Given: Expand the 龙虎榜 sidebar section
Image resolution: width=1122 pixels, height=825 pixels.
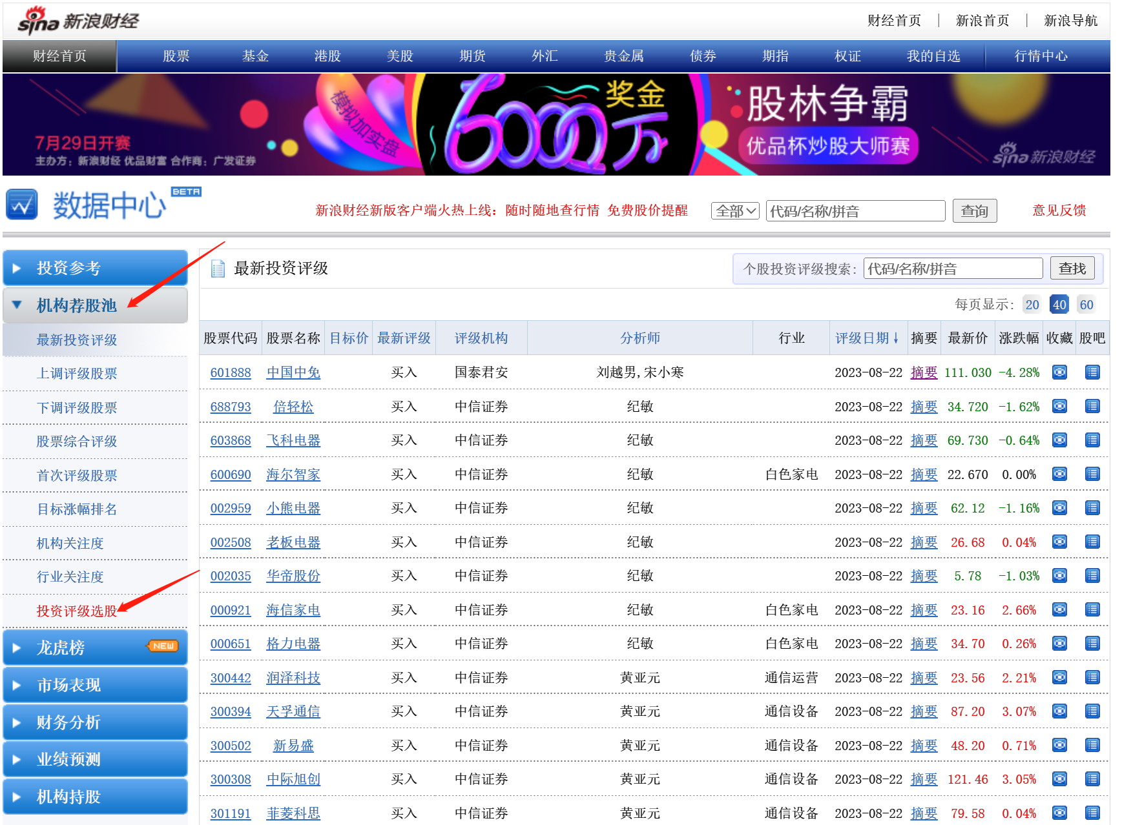Looking at the screenshot, I should coord(95,647).
